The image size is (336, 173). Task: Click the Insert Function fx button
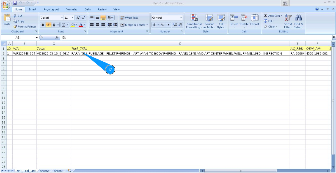[57, 37]
